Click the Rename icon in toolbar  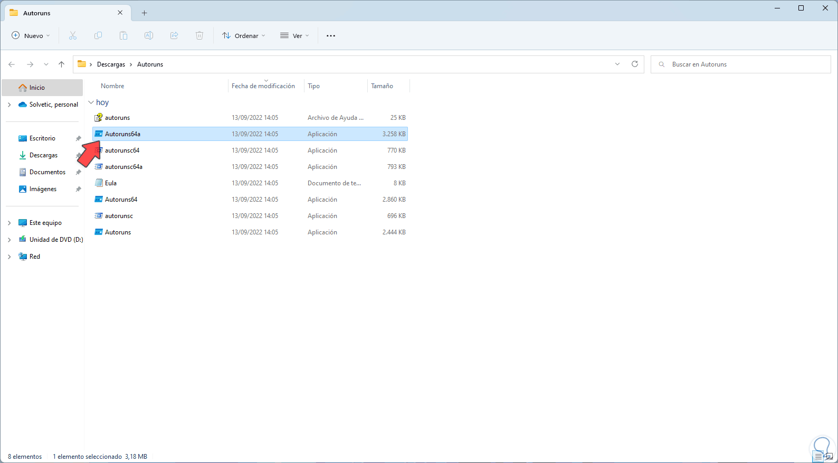149,35
